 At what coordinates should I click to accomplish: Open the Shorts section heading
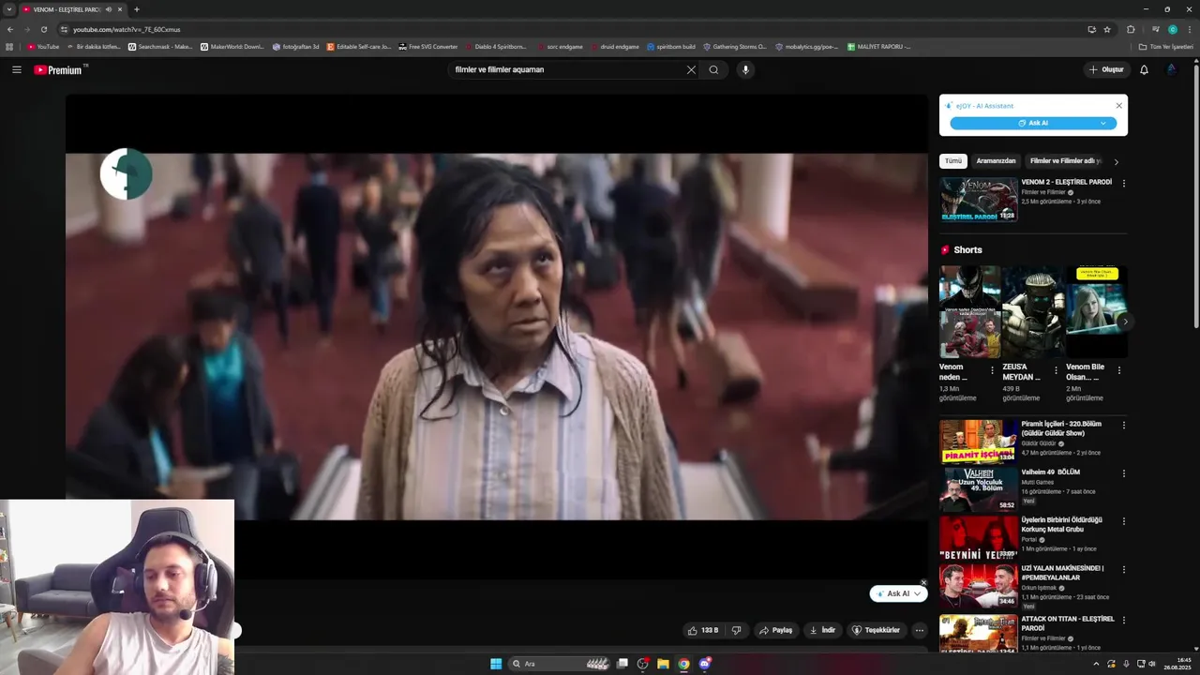[967, 250]
